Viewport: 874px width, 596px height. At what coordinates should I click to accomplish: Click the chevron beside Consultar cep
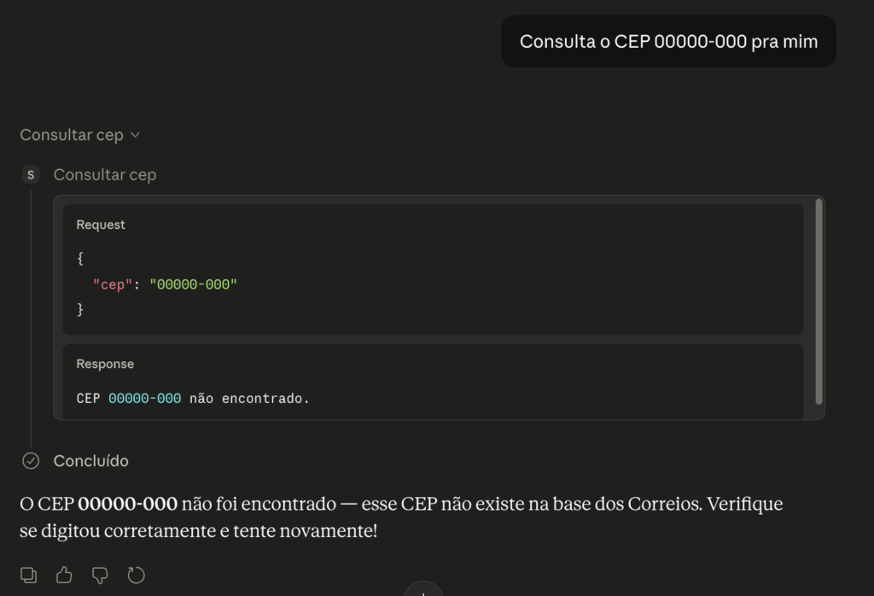pyautogui.click(x=135, y=135)
